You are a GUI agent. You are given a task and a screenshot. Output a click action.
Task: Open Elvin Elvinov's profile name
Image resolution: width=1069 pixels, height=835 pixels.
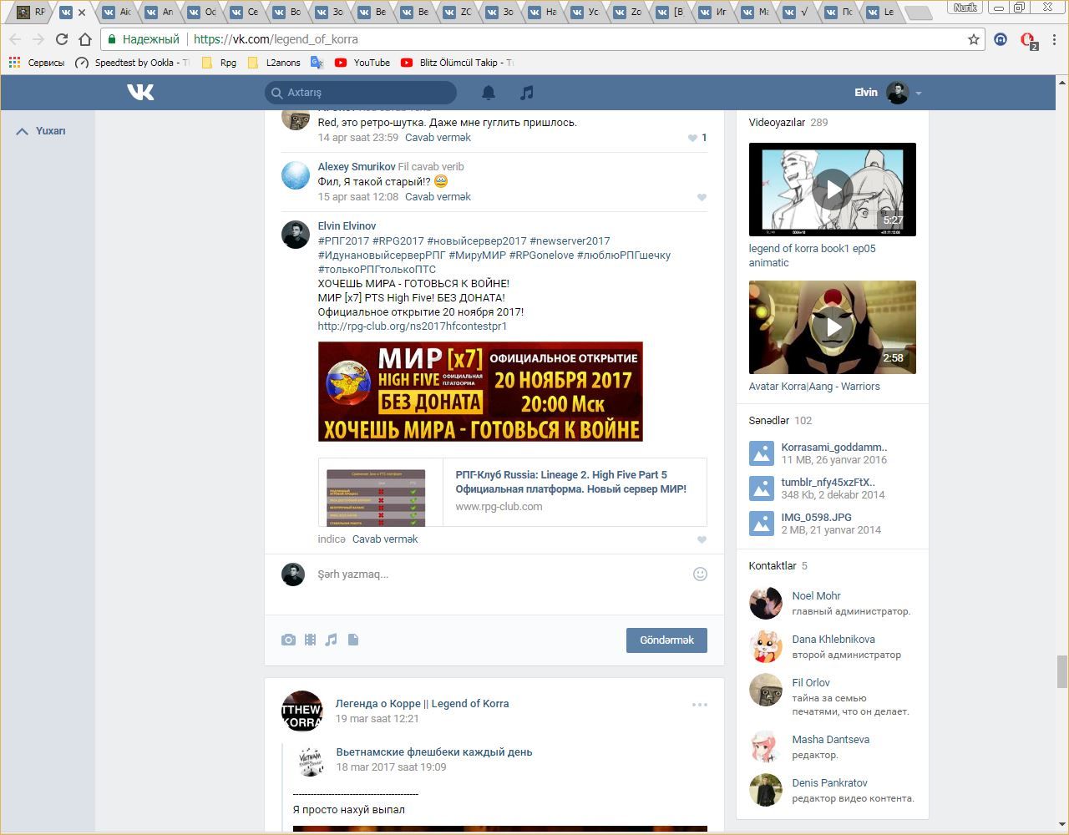347,226
